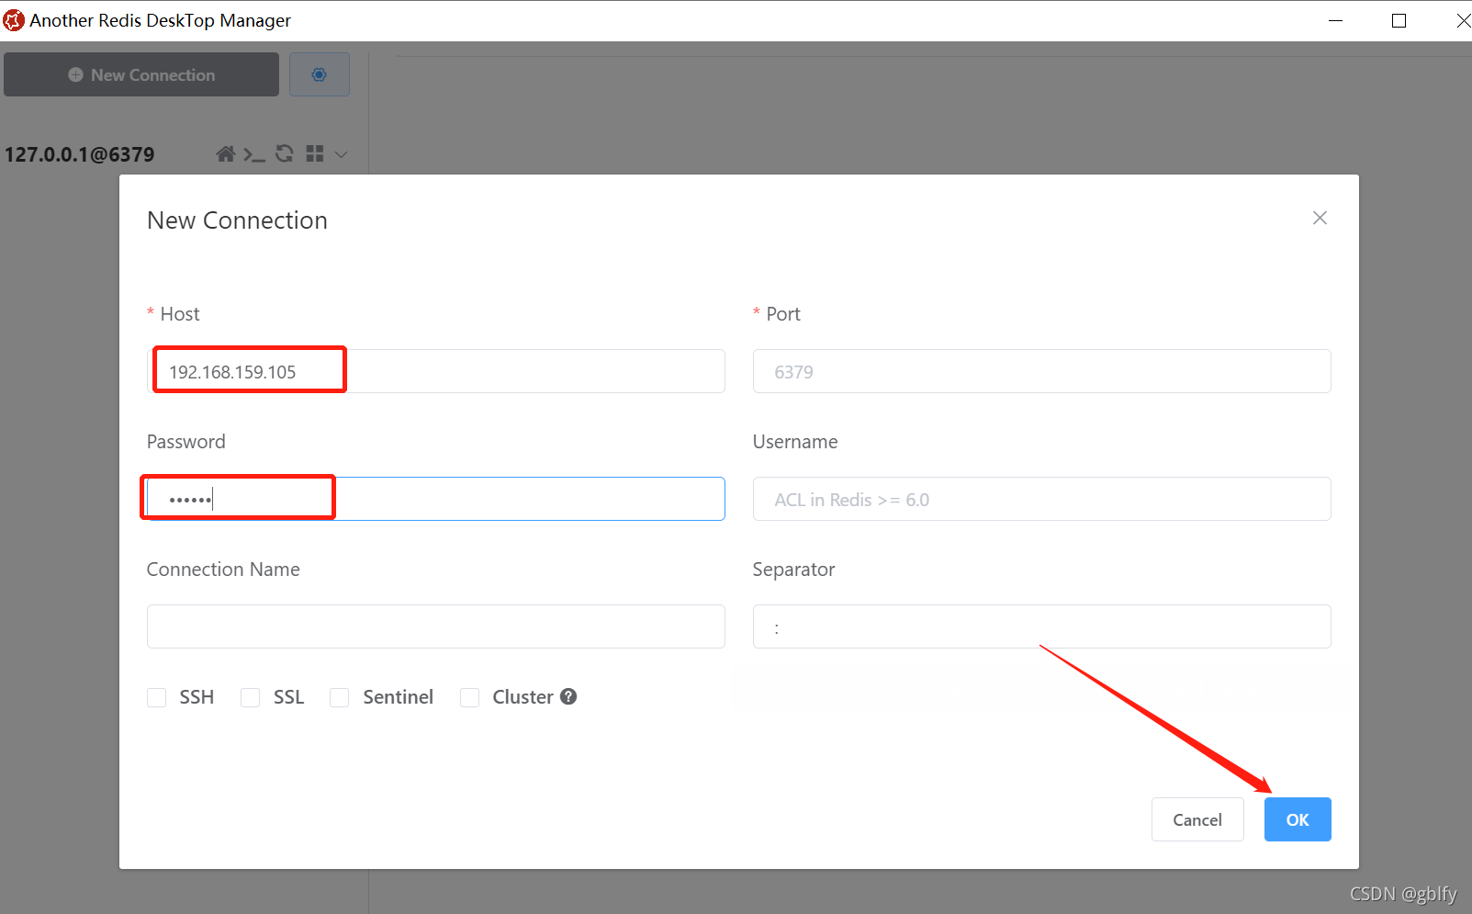The width and height of the screenshot is (1472, 914).
Task: Close the New Connection dialog with X
Action: 1320,218
